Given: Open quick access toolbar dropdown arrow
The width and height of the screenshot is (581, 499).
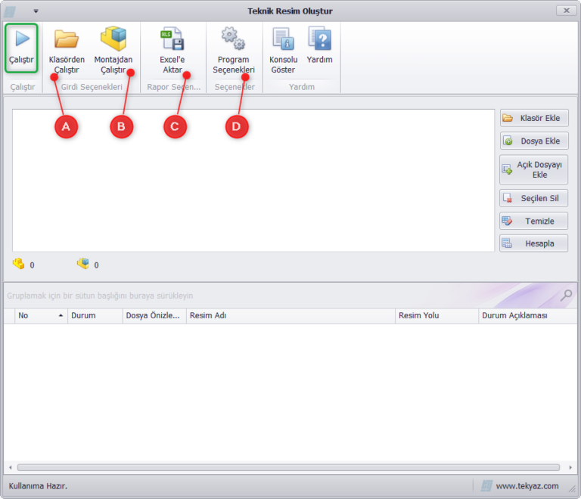Looking at the screenshot, I should tap(36, 11).
